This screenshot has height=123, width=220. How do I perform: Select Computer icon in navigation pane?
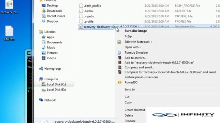point(41,79)
